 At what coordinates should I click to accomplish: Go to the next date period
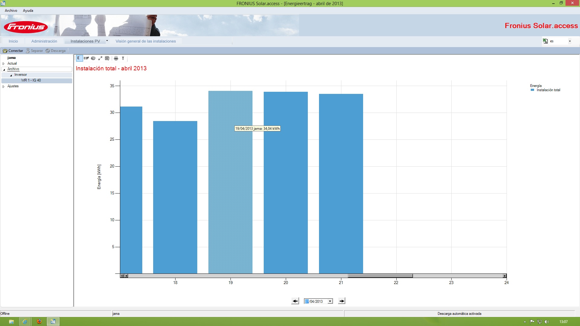(342, 301)
